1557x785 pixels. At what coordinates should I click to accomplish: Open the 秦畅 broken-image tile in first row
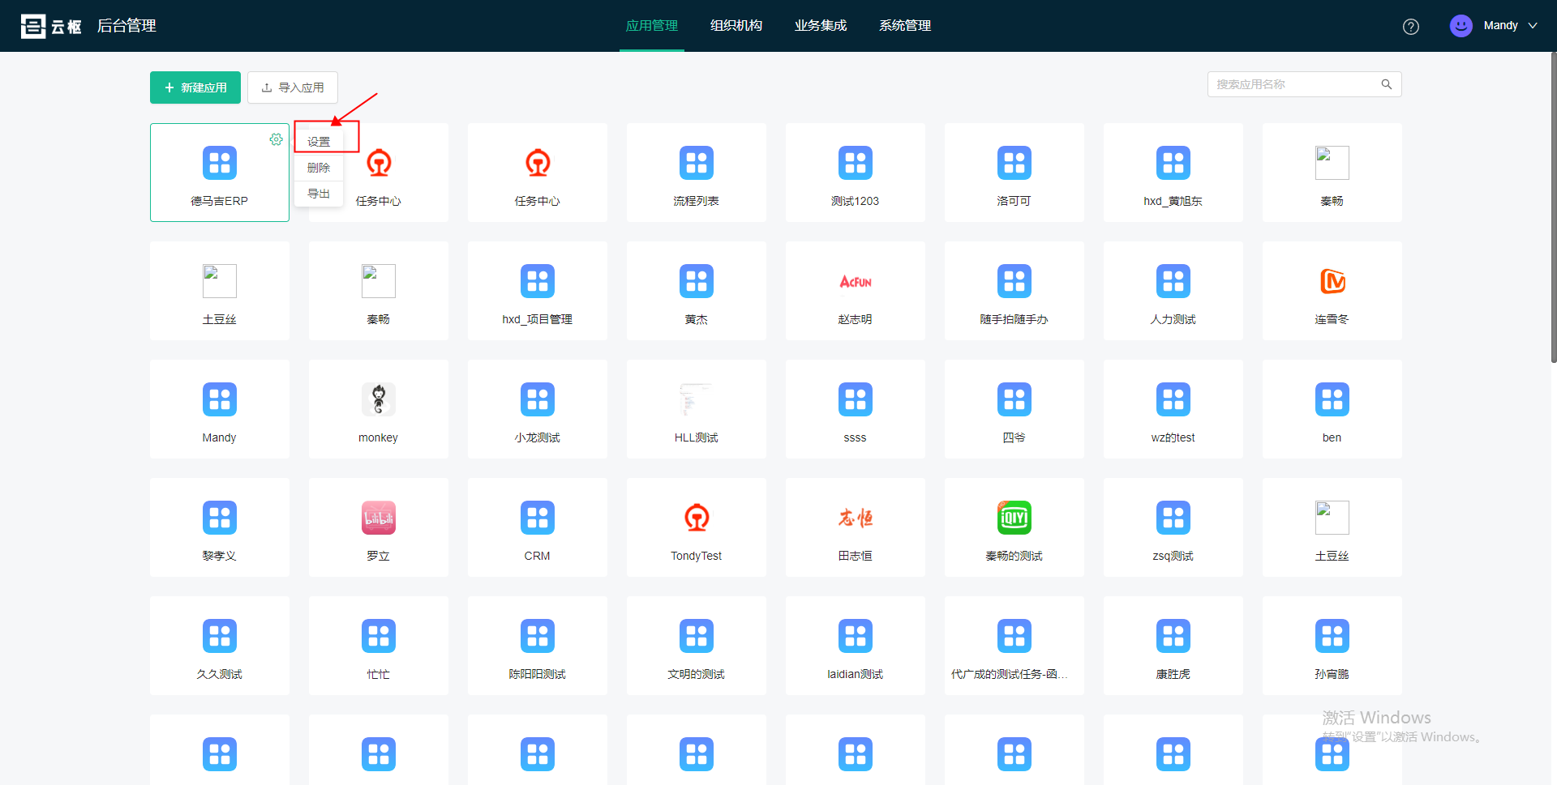point(1332,173)
